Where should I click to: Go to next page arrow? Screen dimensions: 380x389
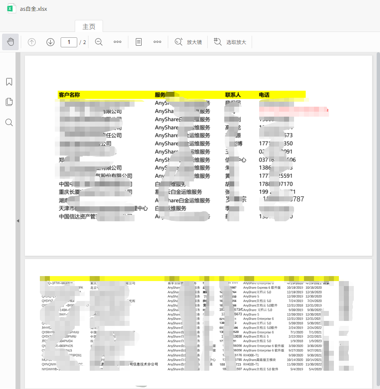(x=50, y=42)
